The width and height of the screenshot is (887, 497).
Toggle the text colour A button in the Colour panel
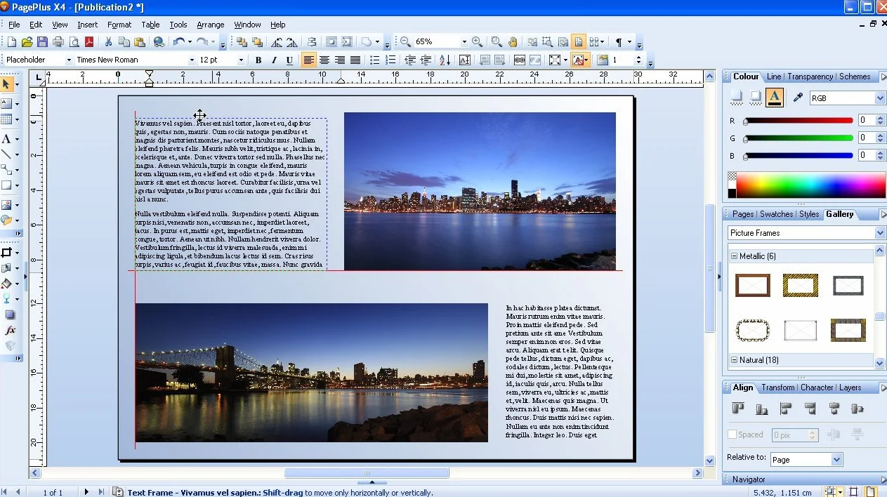point(775,98)
